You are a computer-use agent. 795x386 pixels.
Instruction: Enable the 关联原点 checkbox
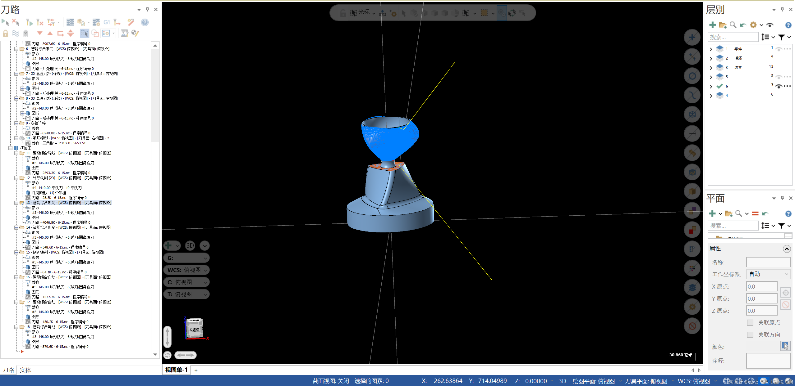(750, 323)
